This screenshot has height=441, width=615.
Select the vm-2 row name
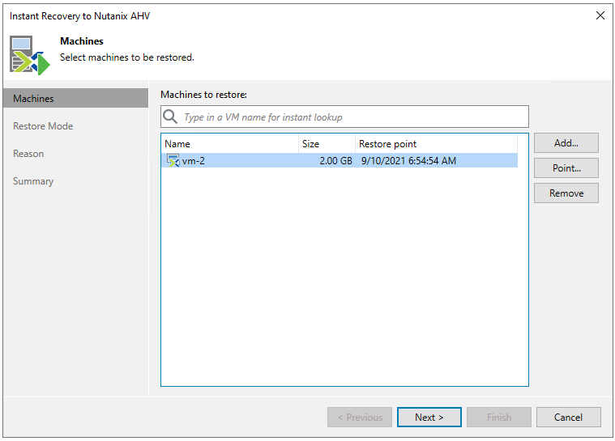pos(194,160)
